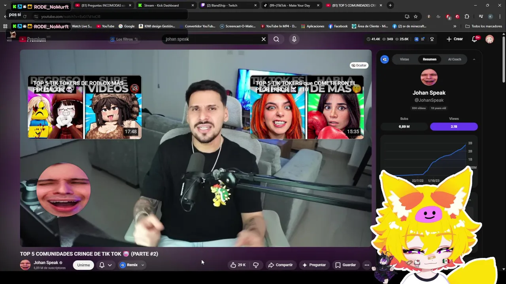506x284 pixels.
Task: Close the Kick Dashboard tab
Action: pyautogui.click(x=193, y=6)
